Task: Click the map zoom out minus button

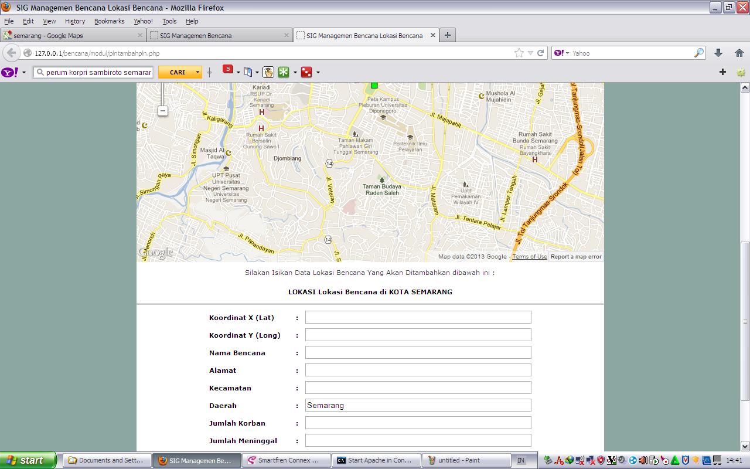Action: pos(163,111)
